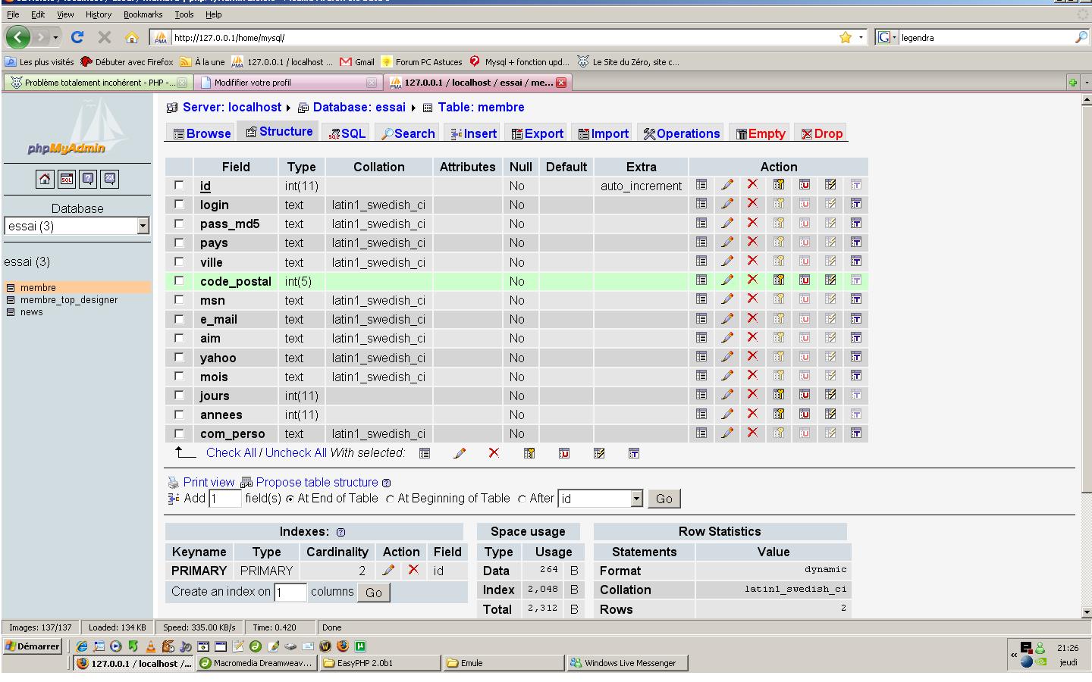Drop the msn field using the red X
This screenshot has height=682, width=1092.
pyautogui.click(x=752, y=299)
